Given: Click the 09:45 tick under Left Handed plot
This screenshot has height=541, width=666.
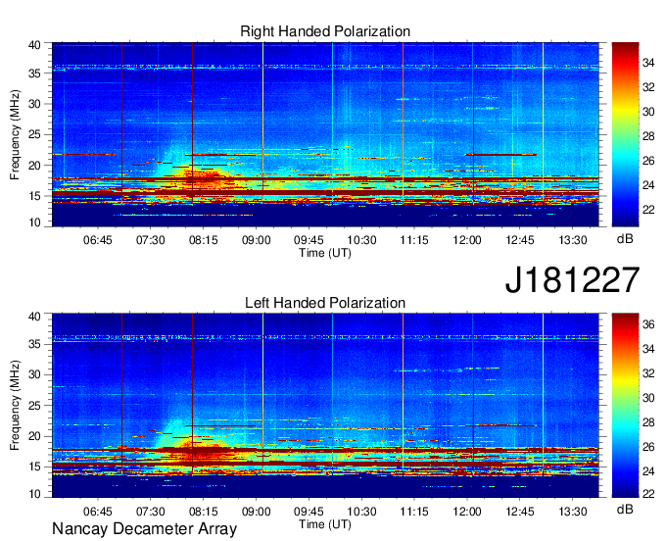Looking at the screenshot, I should coord(309,512).
